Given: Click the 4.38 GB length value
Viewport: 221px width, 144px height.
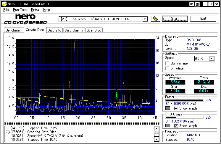Looking at the screenshot, I should 192,49.
